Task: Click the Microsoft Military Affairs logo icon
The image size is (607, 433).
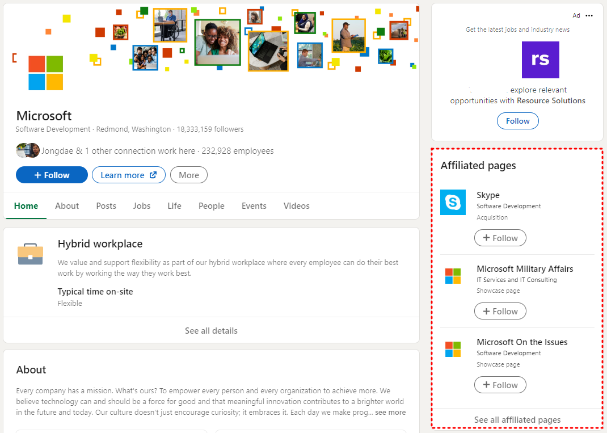Action: (453, 276)
